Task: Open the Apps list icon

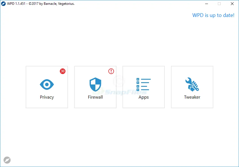Action: [x=144, y=84]
